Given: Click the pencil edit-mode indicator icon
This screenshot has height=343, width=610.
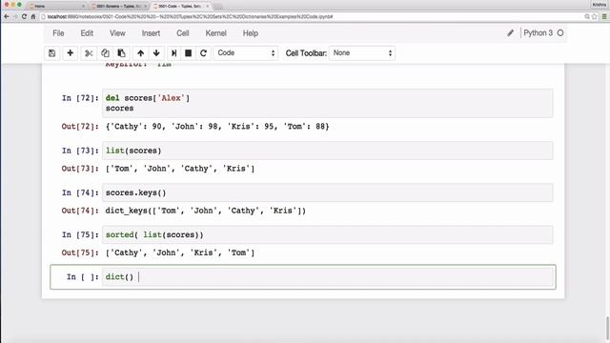Looking at the screenshot, I should (511, 33).
